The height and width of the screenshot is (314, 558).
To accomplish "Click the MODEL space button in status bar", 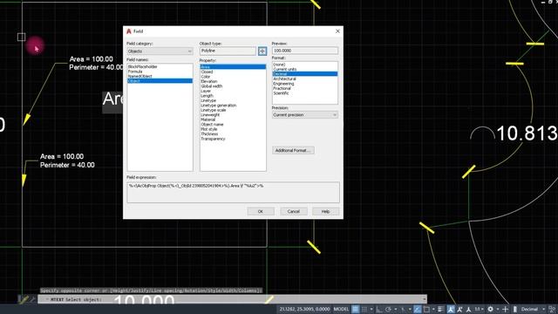I will (341, 309).
